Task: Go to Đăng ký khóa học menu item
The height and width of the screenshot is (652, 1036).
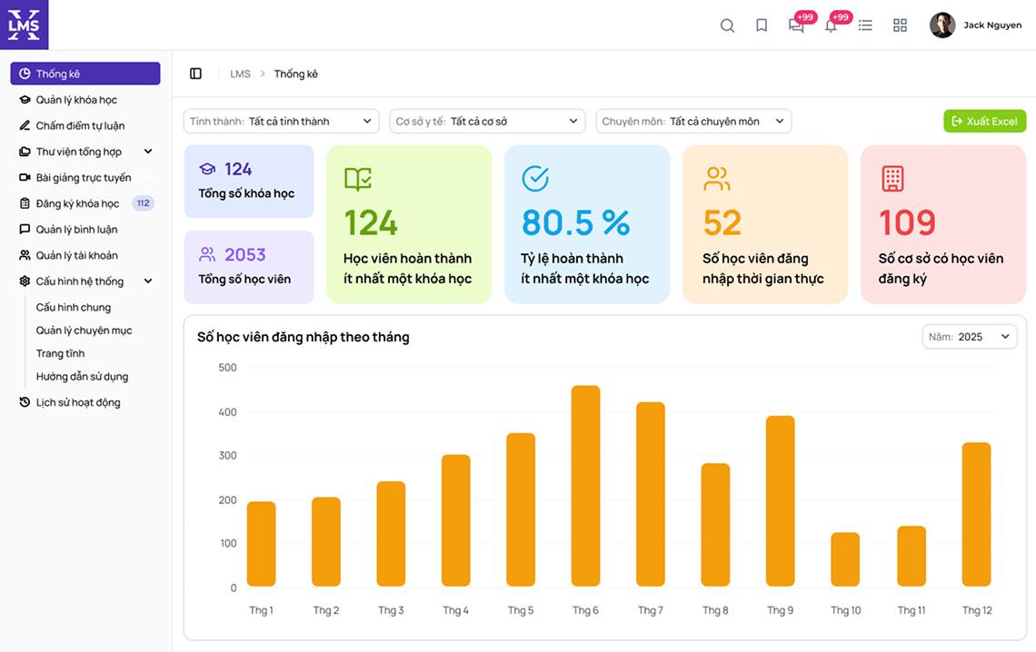Action: coord(77,203)
